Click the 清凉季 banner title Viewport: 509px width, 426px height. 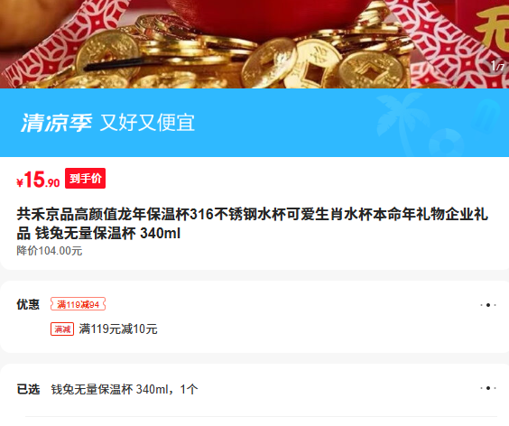pyautogui.click(x=57, y=123)
